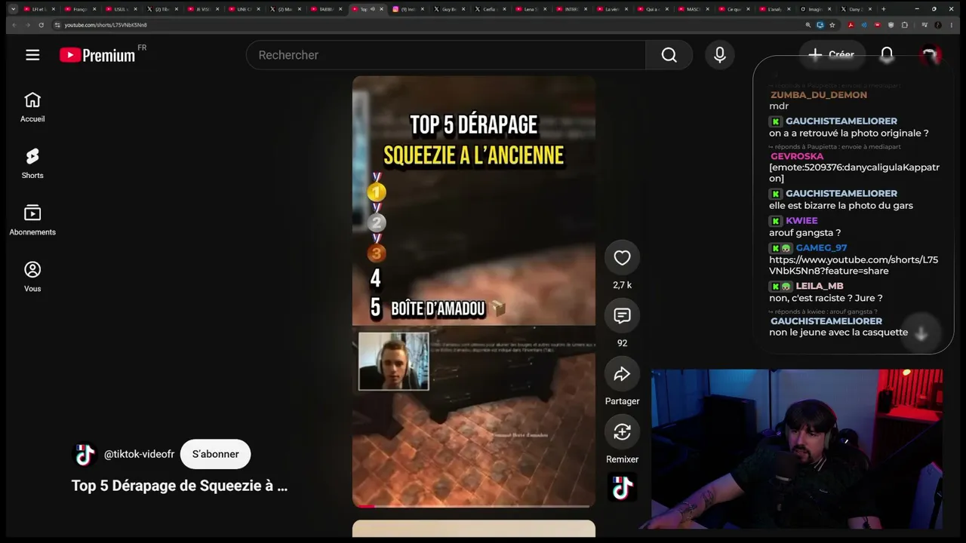Viewport: 966px width, 543px height.
Task: Open the zoom magnifier in address bar
Action: click(808, 25)
